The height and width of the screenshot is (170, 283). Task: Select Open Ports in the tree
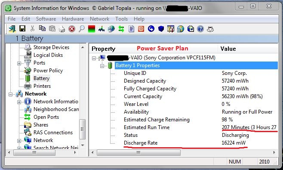click(x=46, y=117)
